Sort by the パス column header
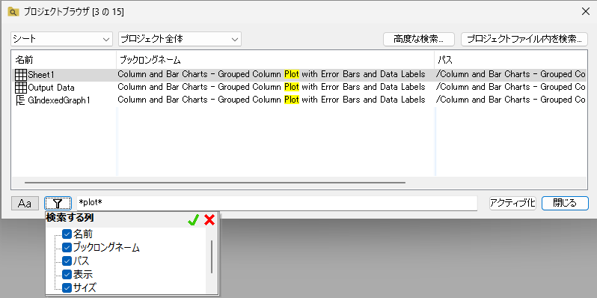Screen dimensions: 597x298 [510, 60]
